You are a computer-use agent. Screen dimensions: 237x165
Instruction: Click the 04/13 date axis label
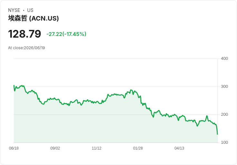[179, 148]
